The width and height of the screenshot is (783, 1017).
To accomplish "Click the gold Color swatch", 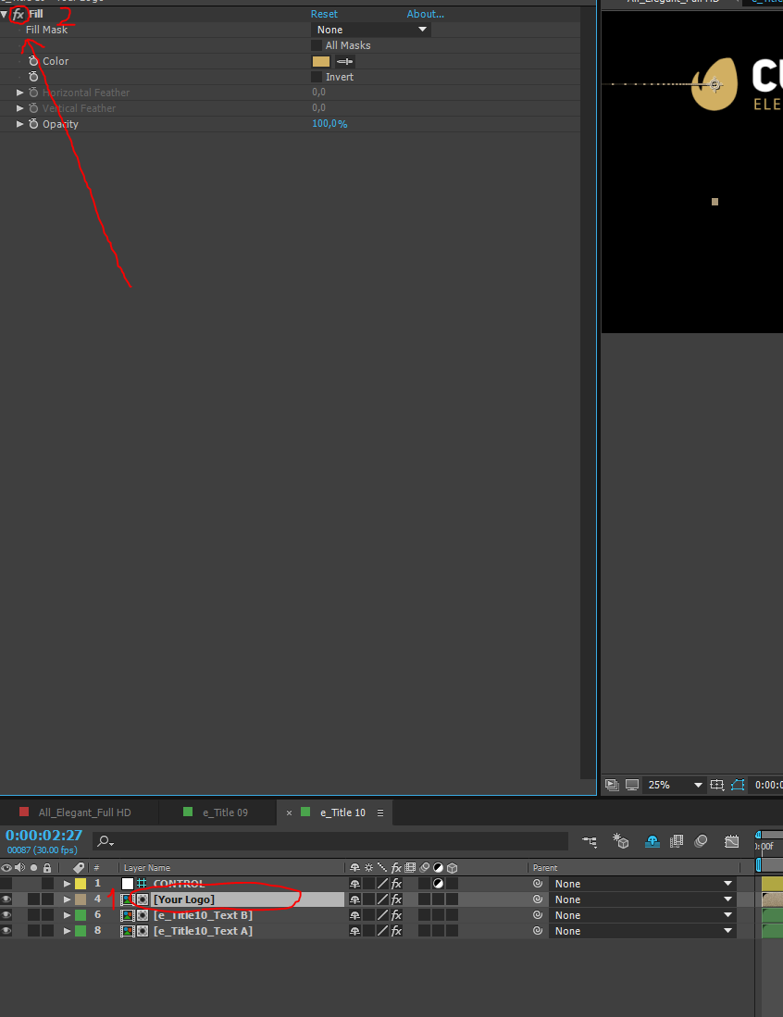I will (x=321, y=62).
